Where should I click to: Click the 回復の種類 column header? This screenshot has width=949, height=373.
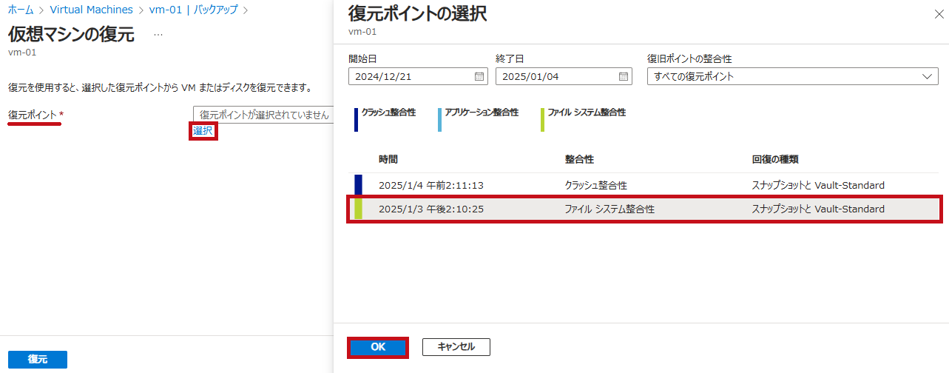pos(774,159)
